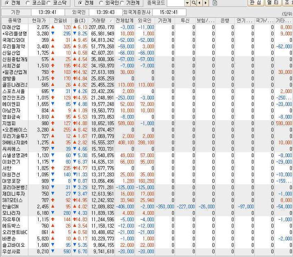Click the 외국계증권사 time field 15:02:41
Viewport: 293px width, 257px height.
coord(169,12)
